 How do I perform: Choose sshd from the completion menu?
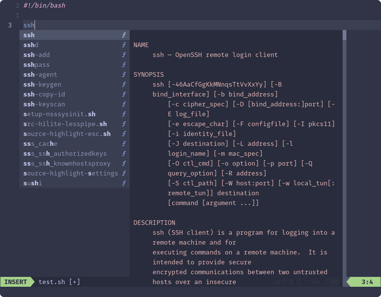pos(75,45)
